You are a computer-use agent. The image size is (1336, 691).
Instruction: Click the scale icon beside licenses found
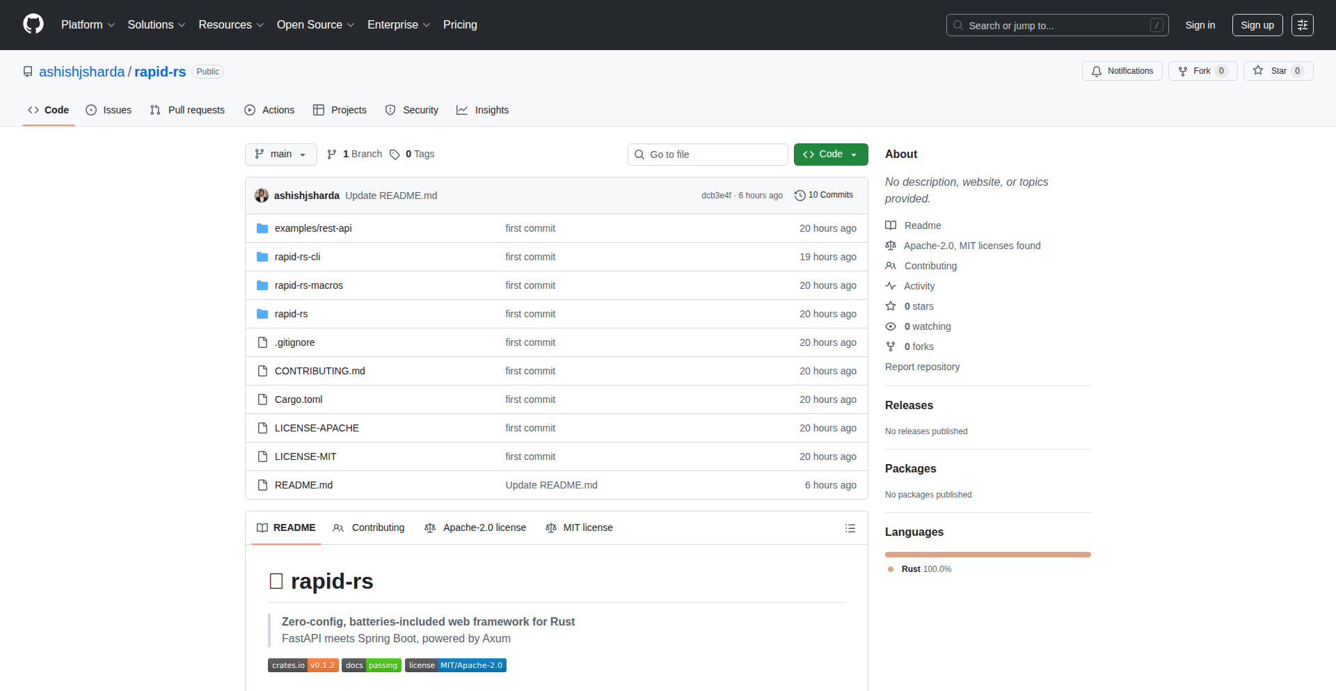891,246
